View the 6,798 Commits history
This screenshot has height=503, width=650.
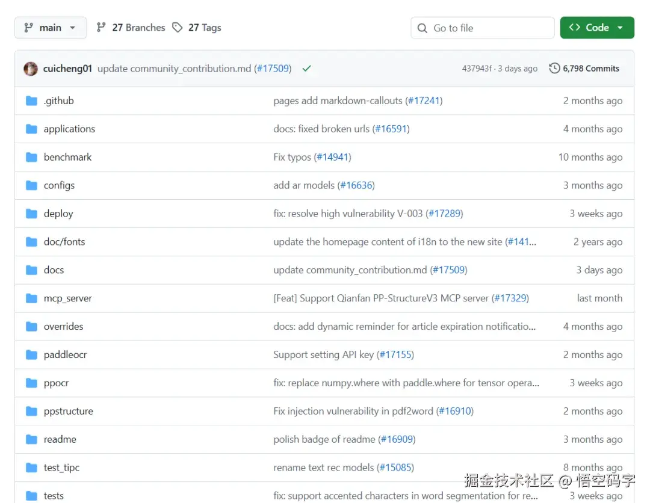tap(584, 69)
